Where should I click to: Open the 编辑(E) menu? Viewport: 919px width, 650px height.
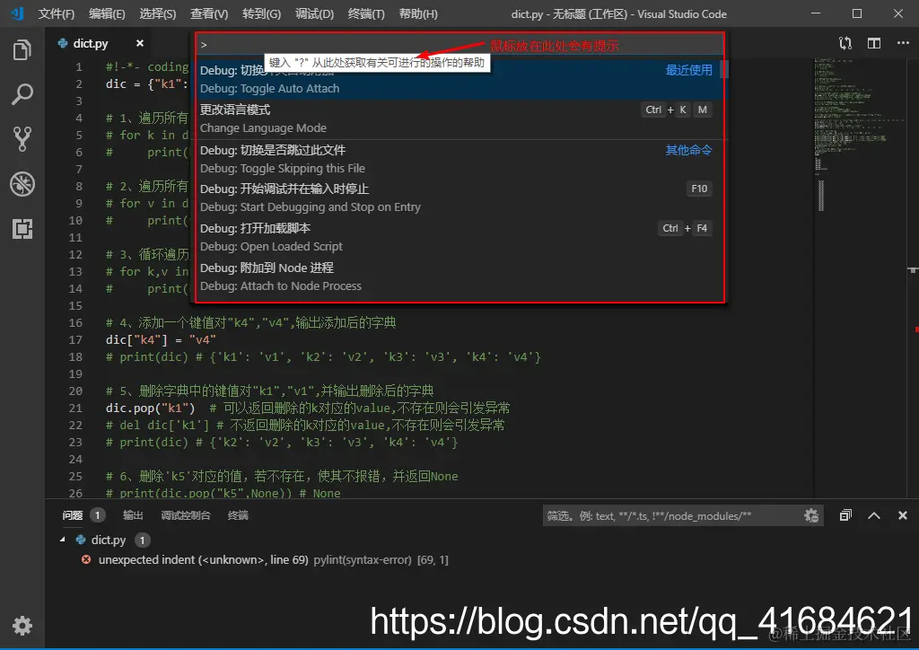tap(107, 14)
